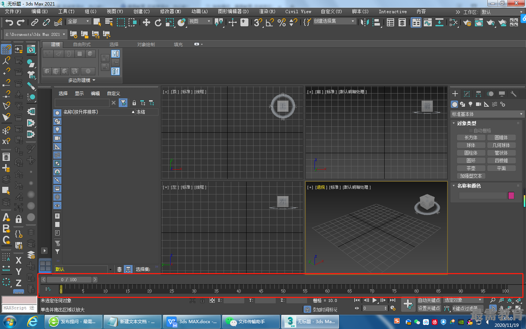
Task: Click the object name input field
Action: click(483, 196)
